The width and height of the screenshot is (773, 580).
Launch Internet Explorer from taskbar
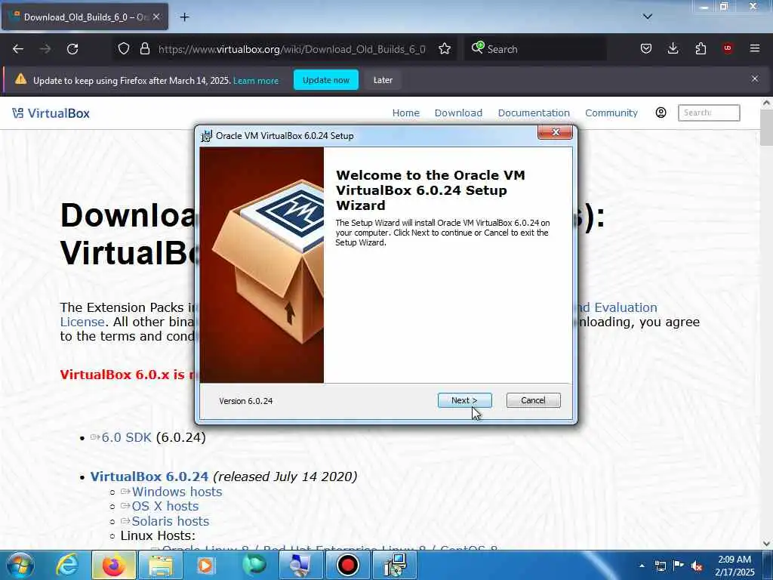67,565
